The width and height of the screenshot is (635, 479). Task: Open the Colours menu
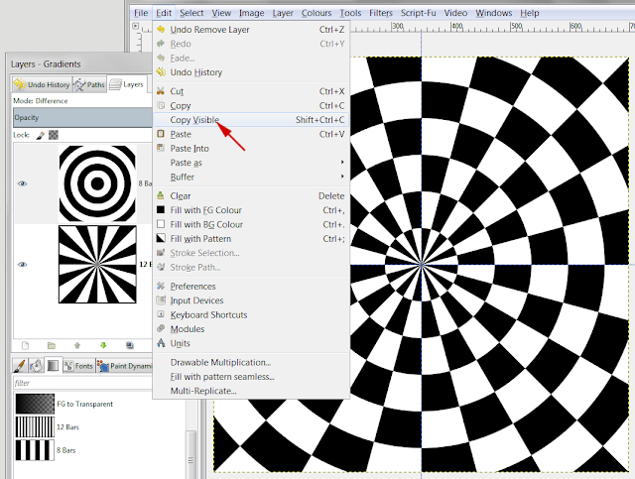pyautogui.click(x=317, y=13)
